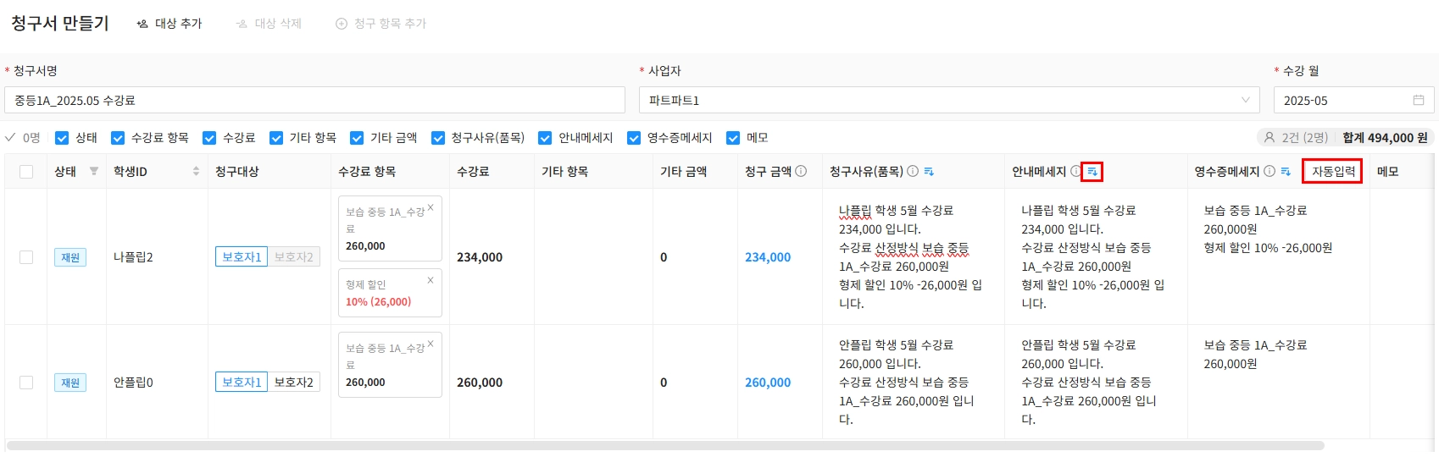
Task: Click the info icon beside 청구 금액
Action: pyautogui.click(x=801, y=172)
